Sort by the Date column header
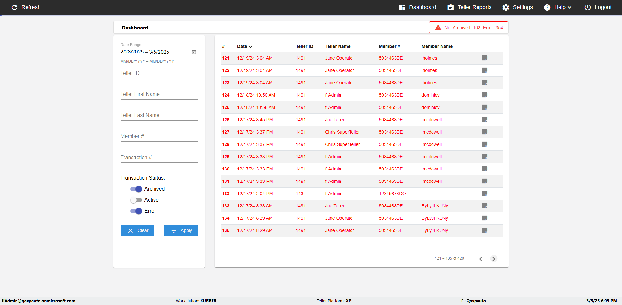Viewport: 622px width, 305px height. [245, 46]
